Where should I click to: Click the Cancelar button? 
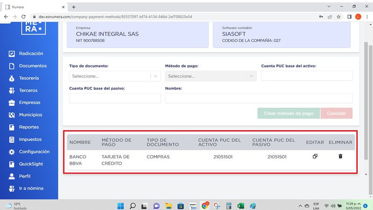coord(336,113)
